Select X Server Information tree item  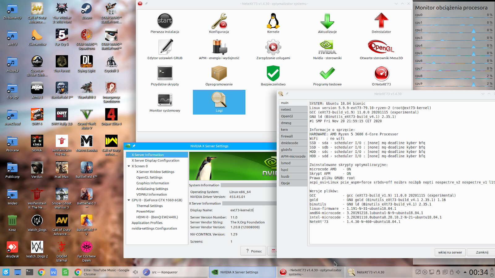157,155
